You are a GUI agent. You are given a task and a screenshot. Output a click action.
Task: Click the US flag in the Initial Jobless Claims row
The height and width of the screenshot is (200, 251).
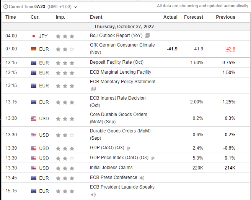click(x=33, y=168)
